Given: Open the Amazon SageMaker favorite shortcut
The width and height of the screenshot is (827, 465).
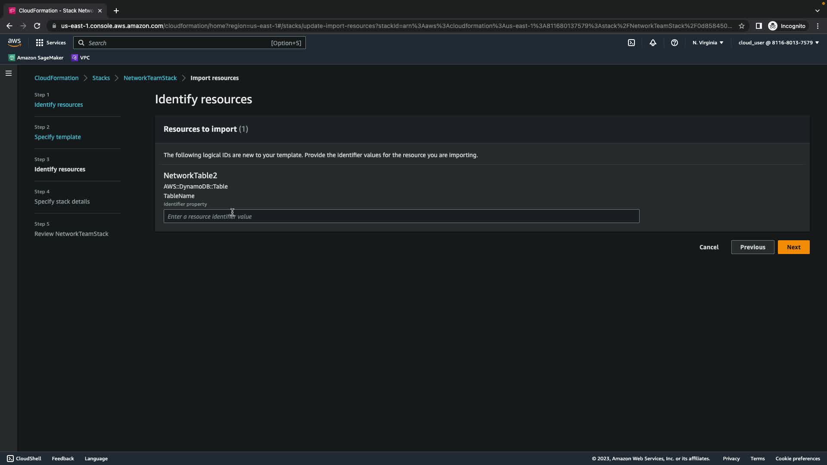Looking at the screenshot, I should 36,58.
